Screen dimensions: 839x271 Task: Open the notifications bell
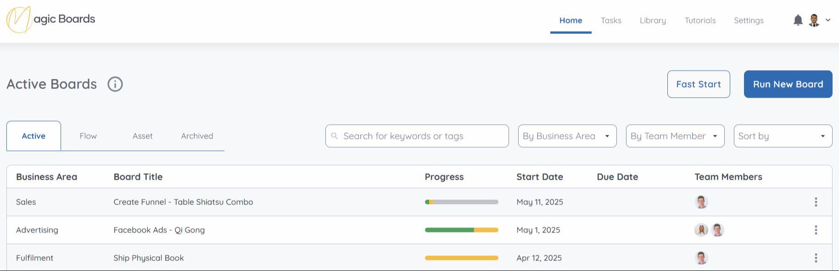pos(798,20)
